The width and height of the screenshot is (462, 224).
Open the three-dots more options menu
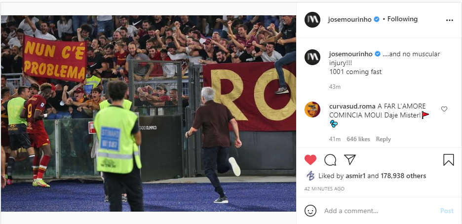(x=449, y=20)
